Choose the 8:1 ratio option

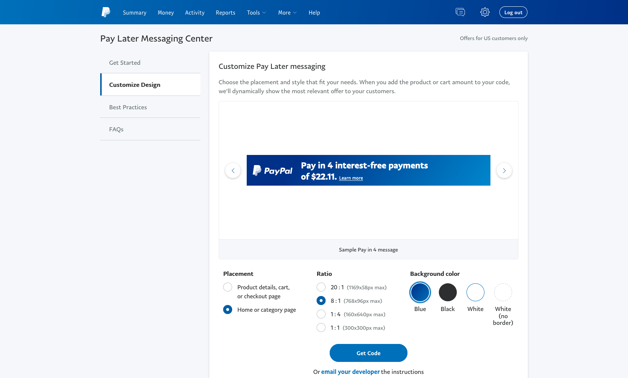[321, 301]
